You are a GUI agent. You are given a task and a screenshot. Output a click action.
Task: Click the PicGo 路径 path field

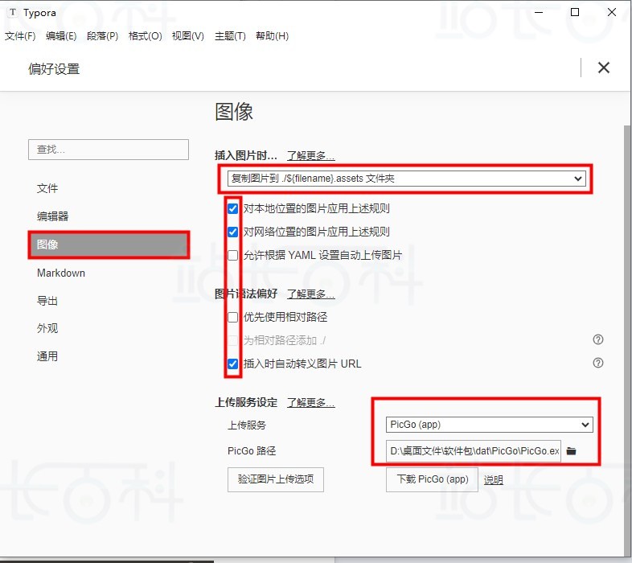[x=473, y=451]
